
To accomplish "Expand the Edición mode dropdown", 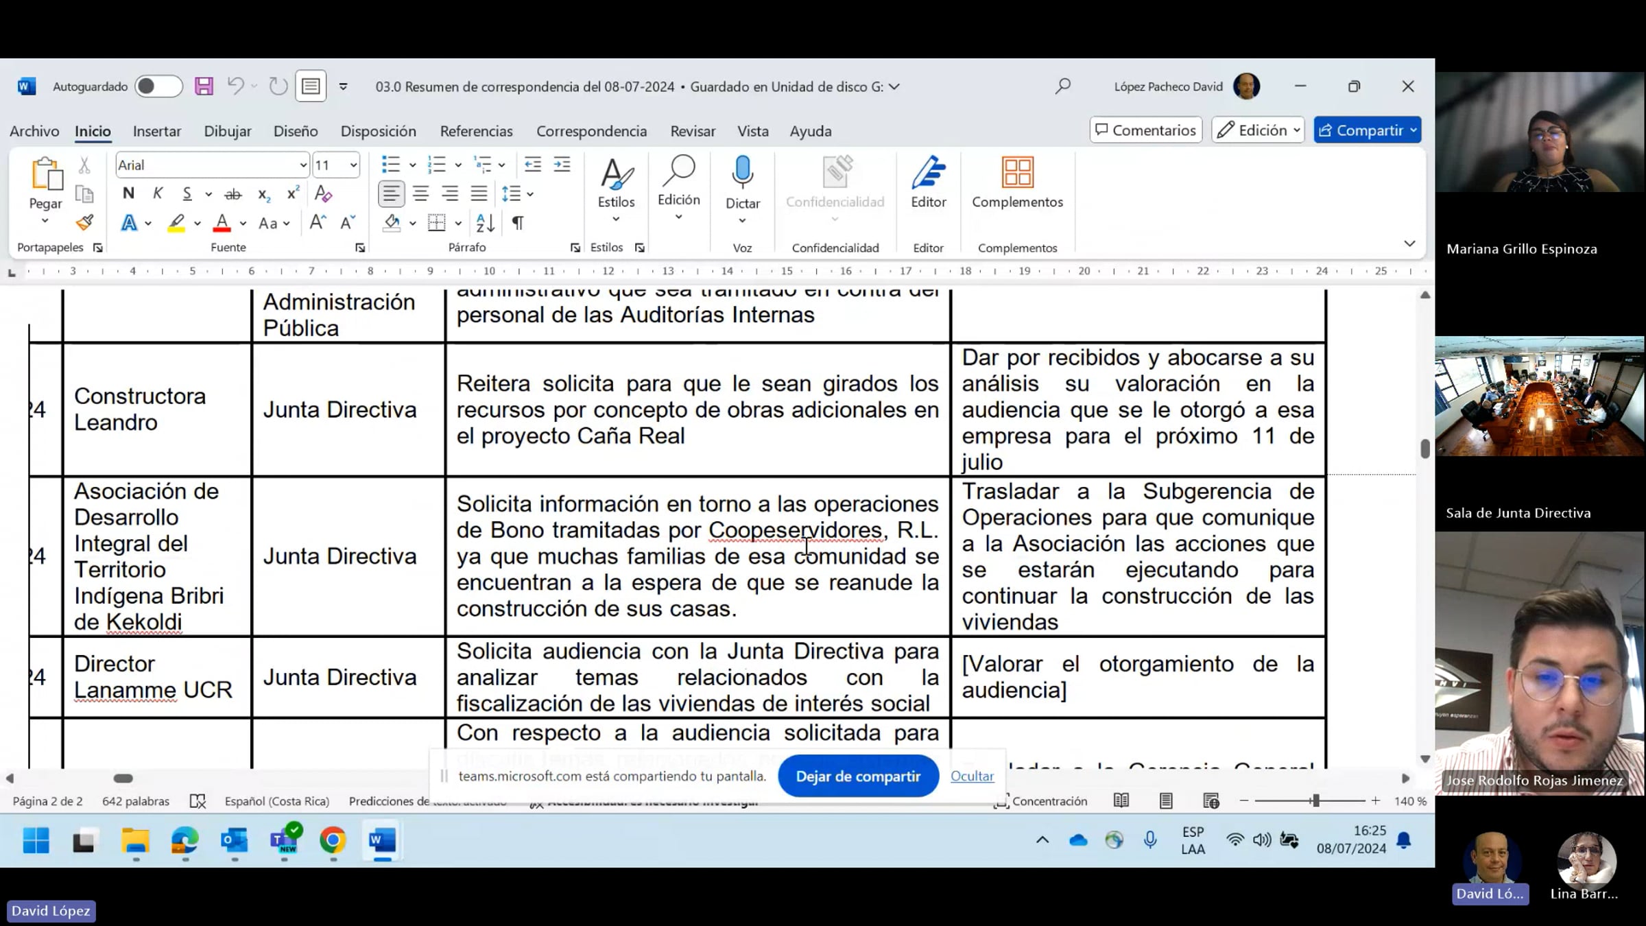I will [x=1258, y=130].
